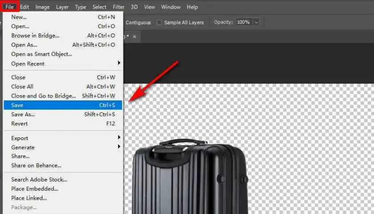Screen dimensions: 374x214
Task: Choose Share... menu entry
Action: point(63,156)
